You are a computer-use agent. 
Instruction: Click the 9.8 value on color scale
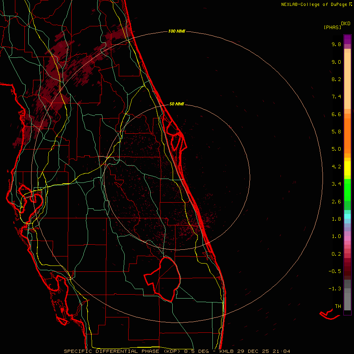pyautogui.click(x=336, y=44)
